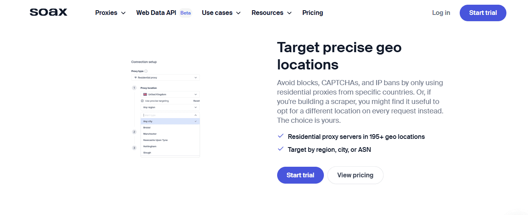Expand the Proxies menu
This screenshot has width=528, height=215.
[x=110, y=13]
